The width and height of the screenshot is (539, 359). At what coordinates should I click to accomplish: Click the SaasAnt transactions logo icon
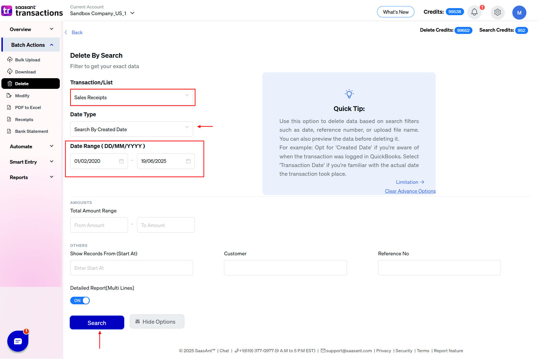[x=7, y=11]
